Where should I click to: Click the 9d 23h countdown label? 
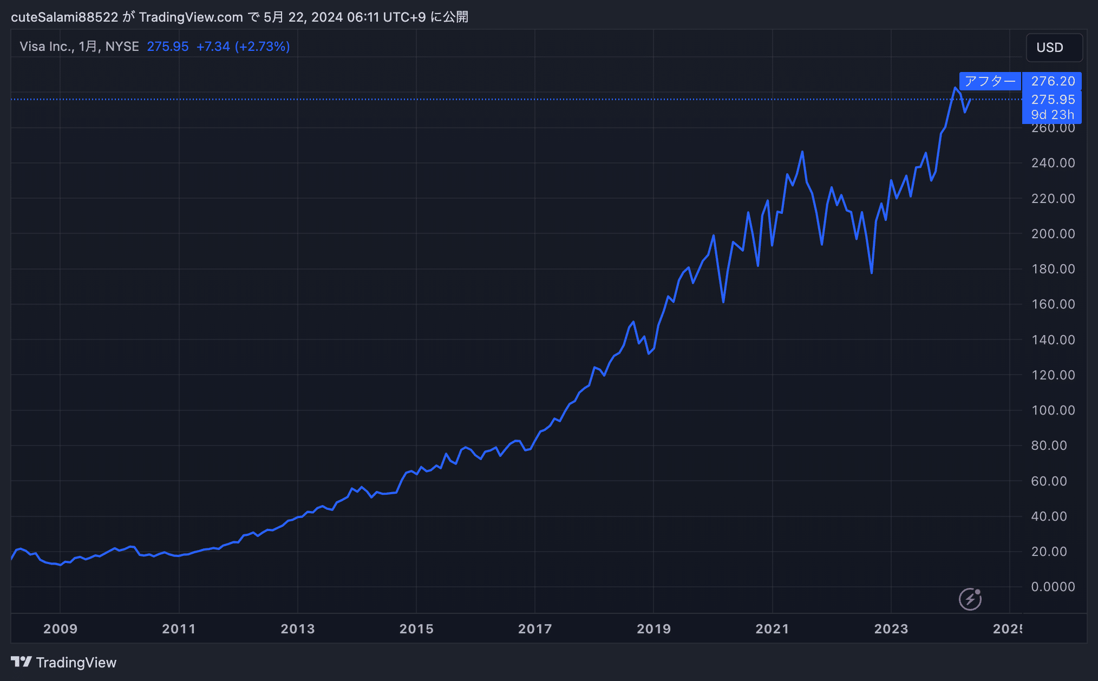pos(1052,115)
